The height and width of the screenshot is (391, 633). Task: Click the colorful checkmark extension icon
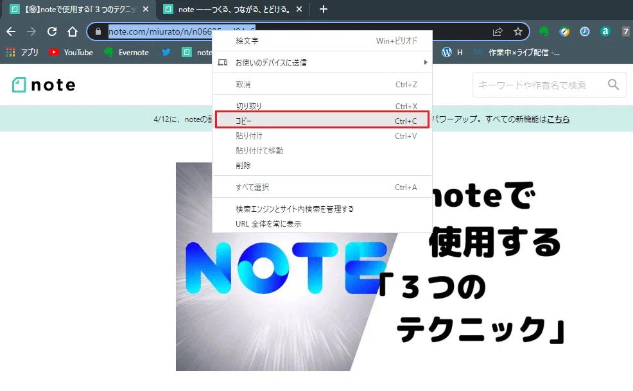(564, 31)
